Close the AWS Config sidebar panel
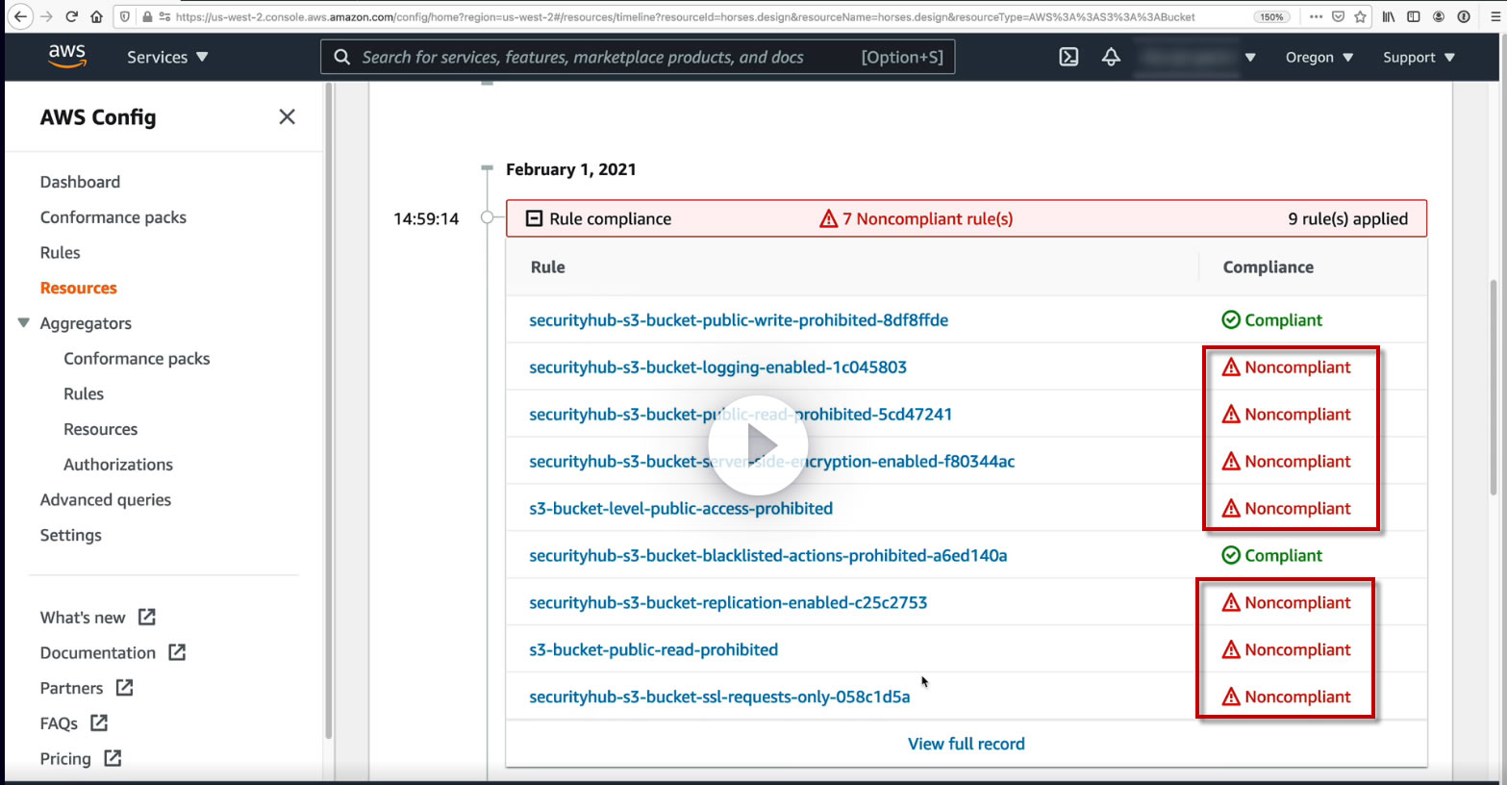This screenshot has width=1507, height=785. point(287,116)
